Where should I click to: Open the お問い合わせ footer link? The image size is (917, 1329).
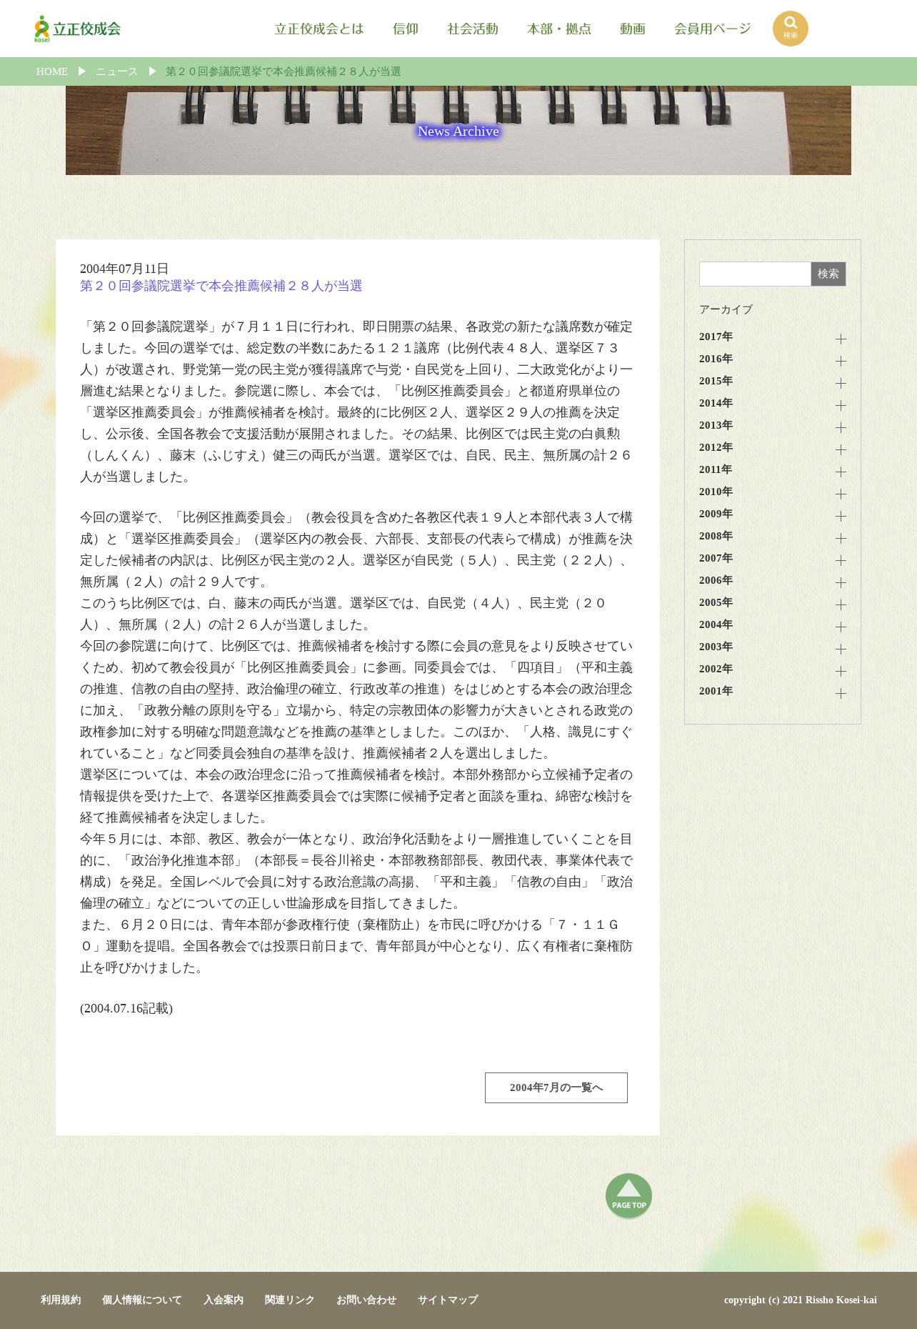[366, 1300]
